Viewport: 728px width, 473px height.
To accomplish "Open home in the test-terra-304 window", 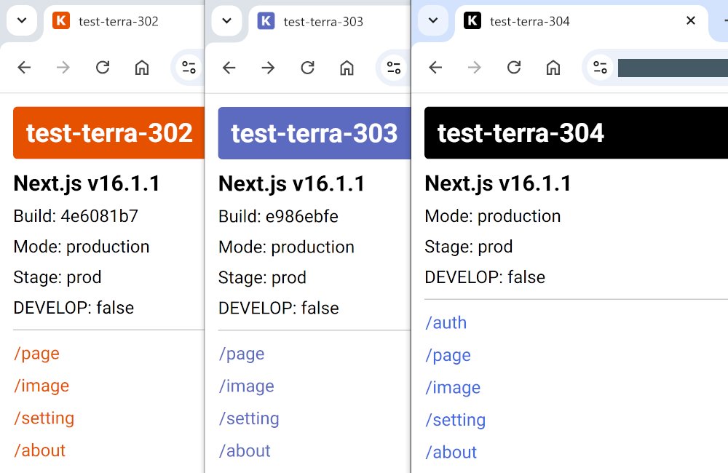I will click(x=553, y=68).
